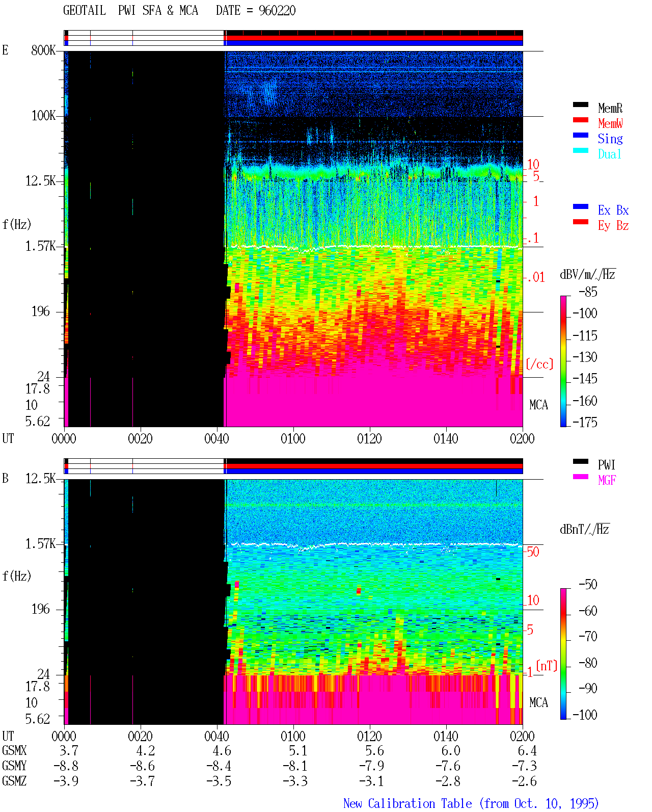This screenshot has height=812, width=652.
Task: Click the 'MemW' legend label
Action: coord(610,123)
